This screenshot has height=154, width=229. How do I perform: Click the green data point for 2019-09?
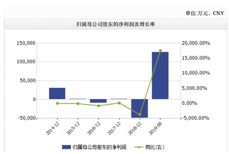pos(161,51)
